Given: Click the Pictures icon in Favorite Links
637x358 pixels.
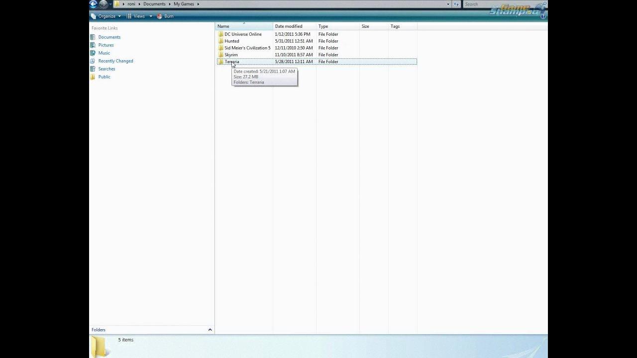Looking at the screenshot, I should [x=93, y=45].
